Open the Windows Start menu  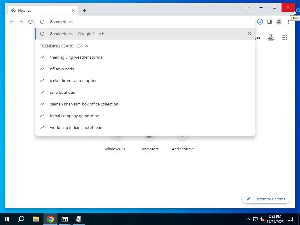[x=7, y=219]
